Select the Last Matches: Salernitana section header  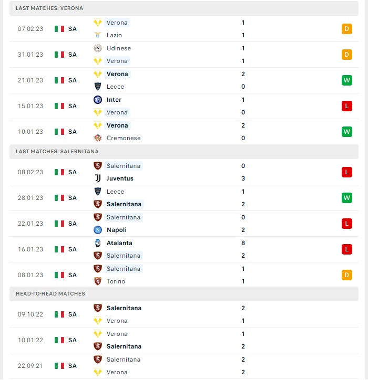(x=184, y=152)
